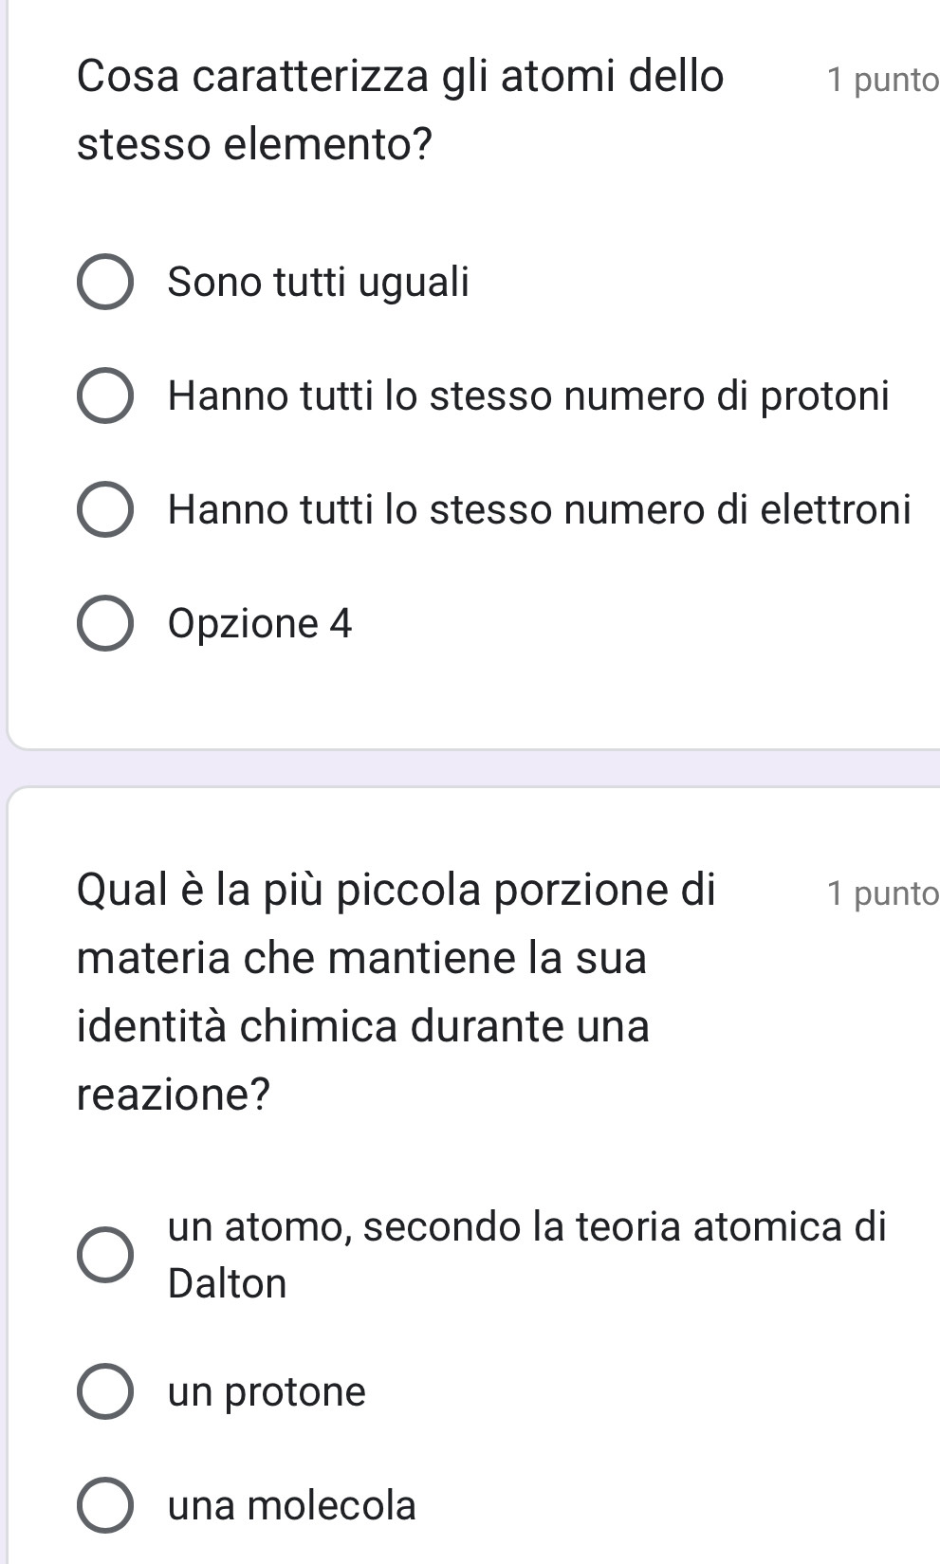940x1564 pixels.
Task: Select the 'Opzione 4' radio button
Action: pos(104,624)
